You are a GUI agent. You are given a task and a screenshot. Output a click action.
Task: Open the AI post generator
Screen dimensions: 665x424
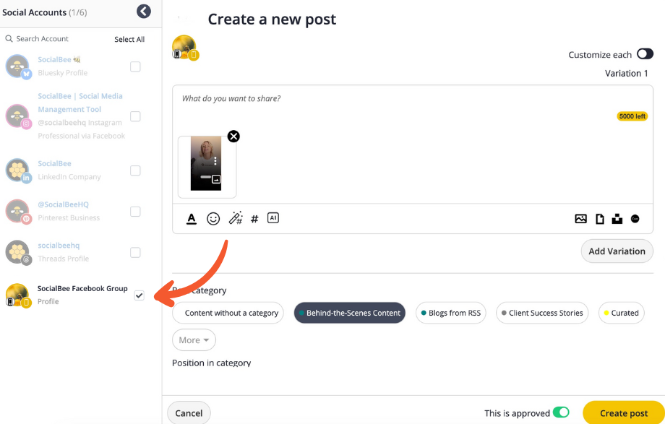[x=273, y=217]
